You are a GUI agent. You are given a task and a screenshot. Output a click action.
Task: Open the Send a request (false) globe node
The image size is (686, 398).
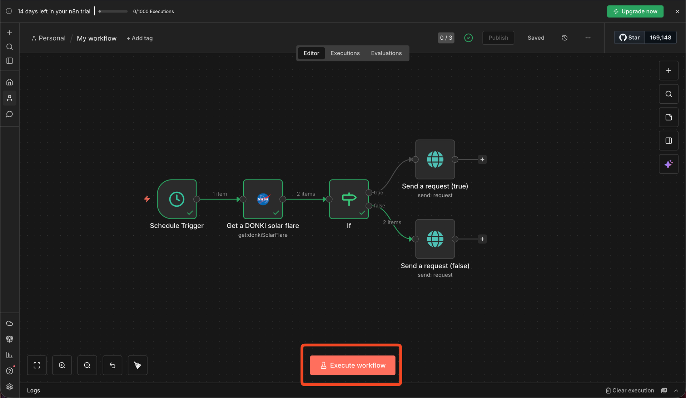click(x=435, y=239)
